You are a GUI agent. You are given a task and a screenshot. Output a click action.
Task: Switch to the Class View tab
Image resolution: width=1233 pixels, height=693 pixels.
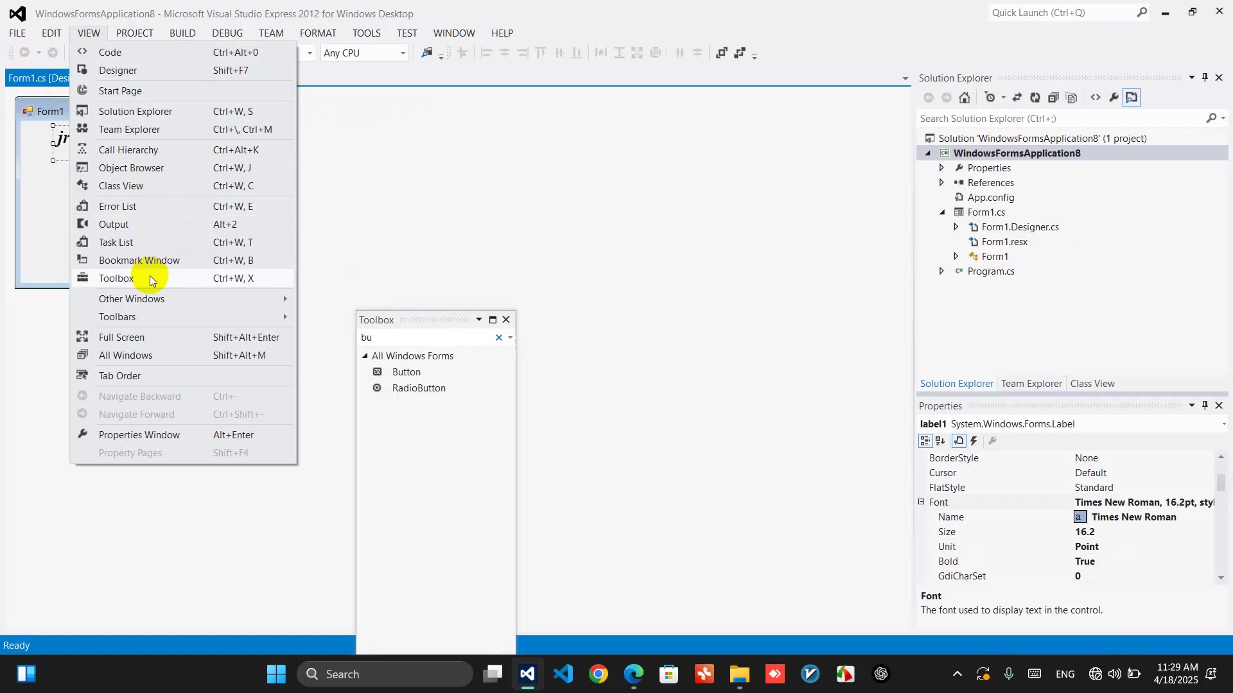1092,384
